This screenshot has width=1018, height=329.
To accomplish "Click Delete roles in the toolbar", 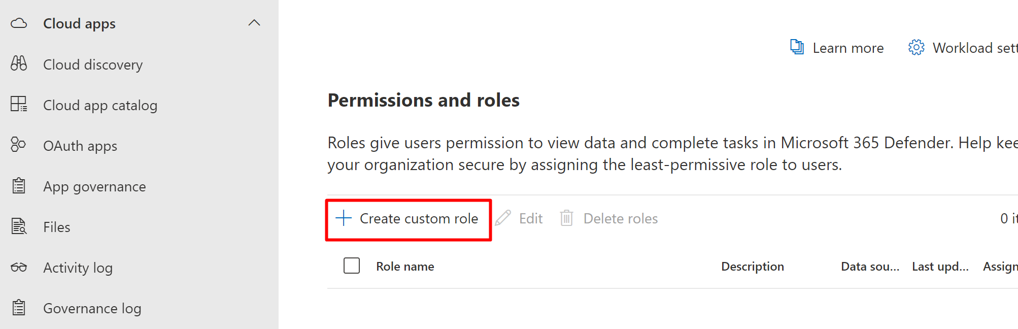I will pyautogui.click(x=609, y=218).
